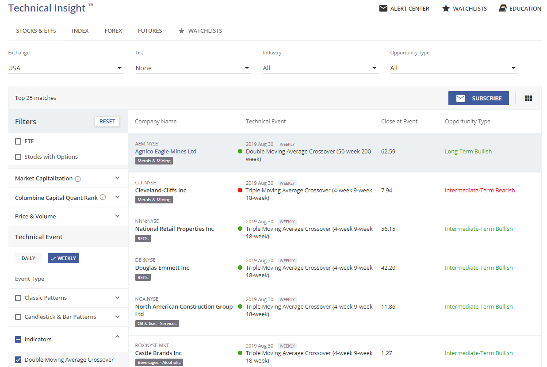
Task: Click the Opportunity Type column header
Action: tap(467, 122)
